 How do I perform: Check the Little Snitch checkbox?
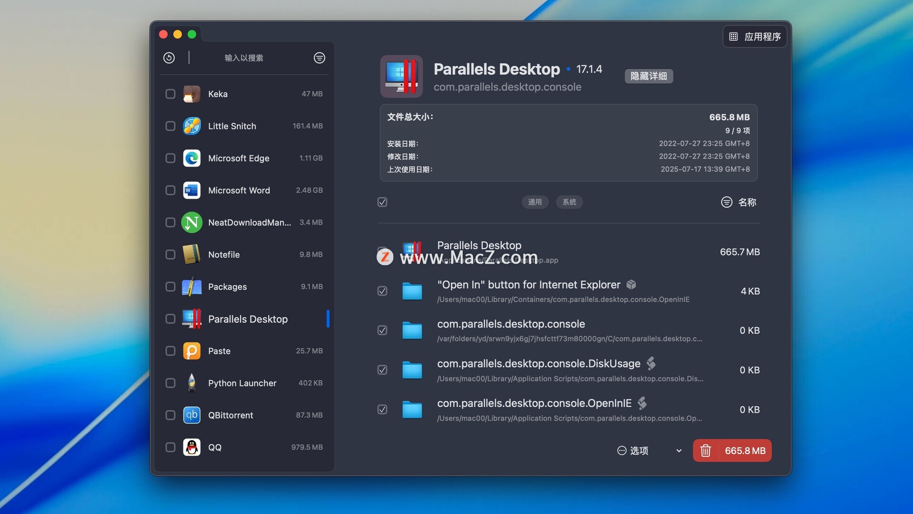point(170,126)
